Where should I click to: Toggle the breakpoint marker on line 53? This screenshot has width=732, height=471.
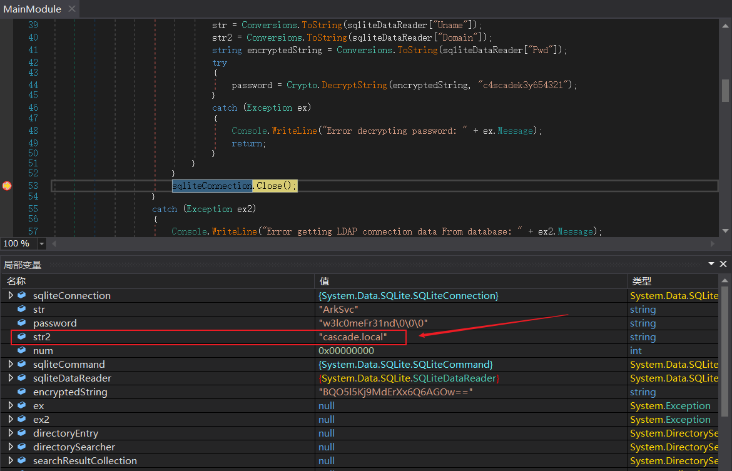point(7,186)
